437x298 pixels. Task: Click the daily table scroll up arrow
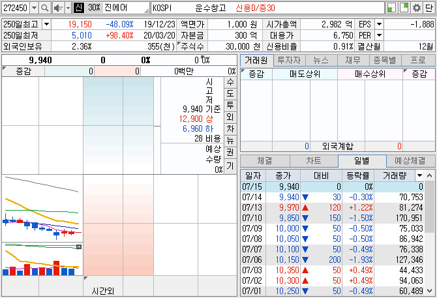[x=429, y=176]
